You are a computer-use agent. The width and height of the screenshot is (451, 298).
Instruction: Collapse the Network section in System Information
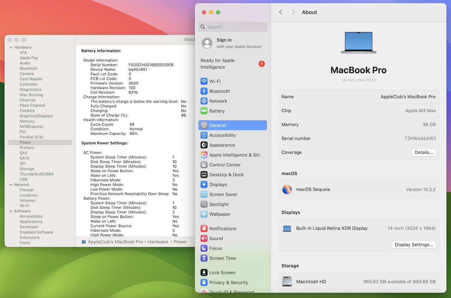[x=11, y=185]
